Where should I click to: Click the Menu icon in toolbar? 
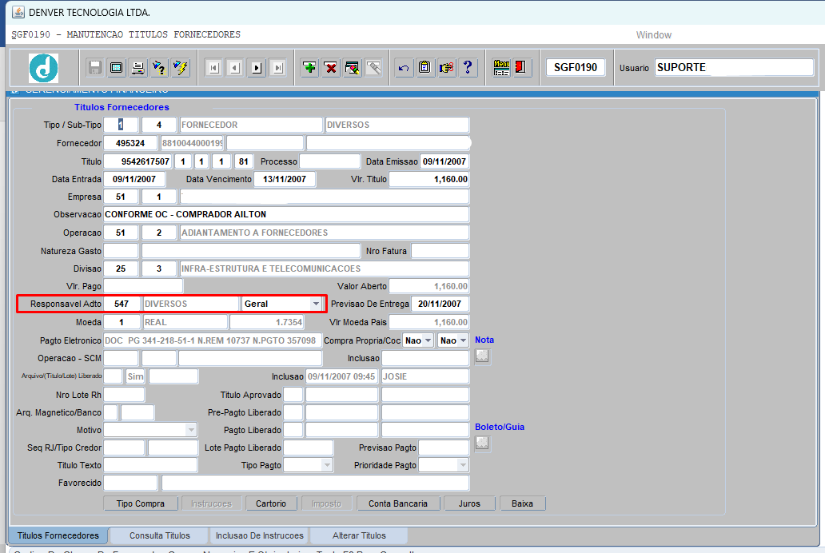[501, 68]
